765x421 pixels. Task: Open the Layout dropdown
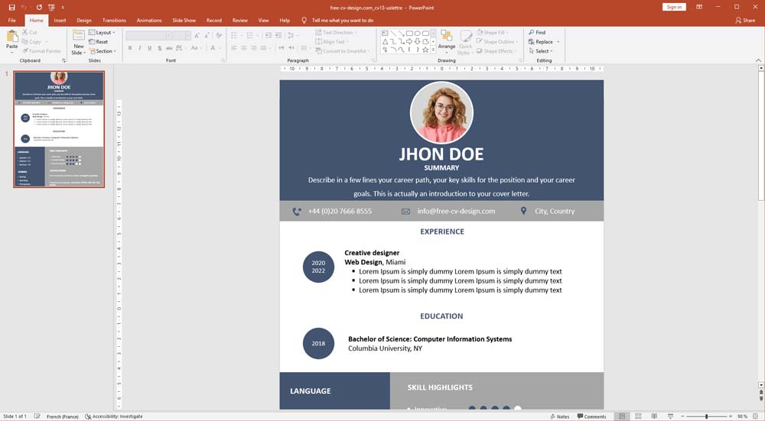pos(102,32)
